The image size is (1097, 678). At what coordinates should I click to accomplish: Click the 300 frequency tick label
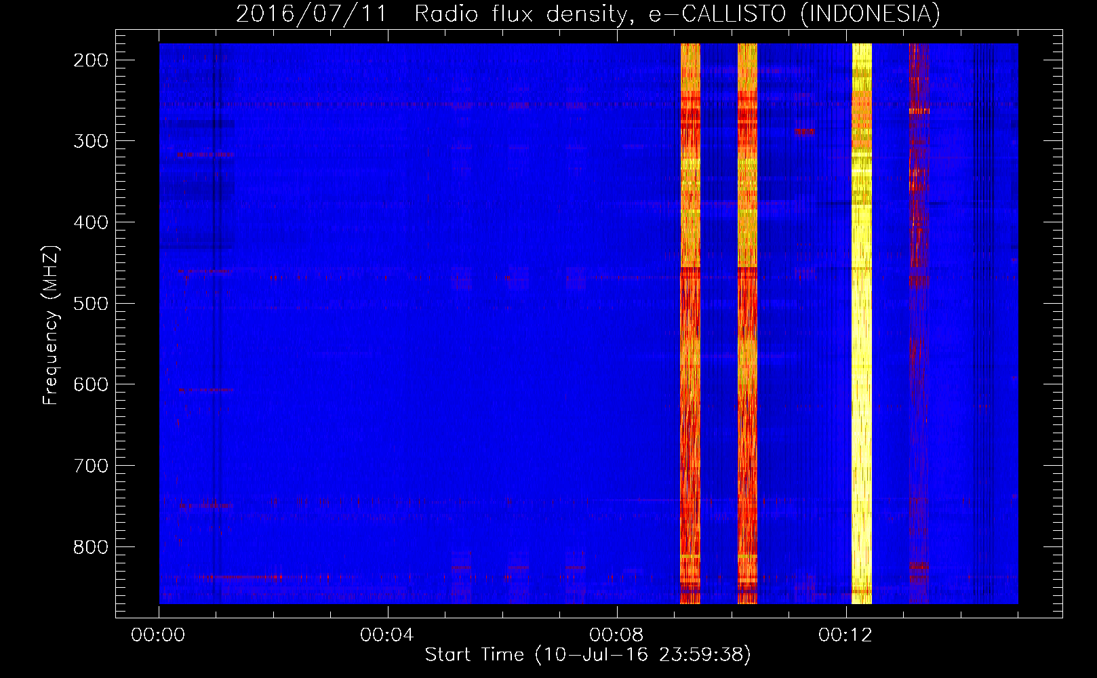pos(90,141)
